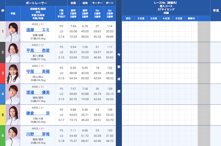Click the 今節成績 vertical label
The height and width of the screenshot is (146, 221).
119,73
